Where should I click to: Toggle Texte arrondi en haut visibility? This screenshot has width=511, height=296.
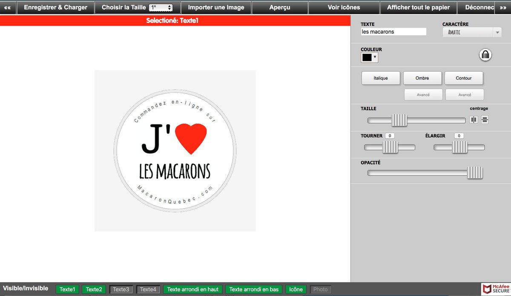pos(193,289)
